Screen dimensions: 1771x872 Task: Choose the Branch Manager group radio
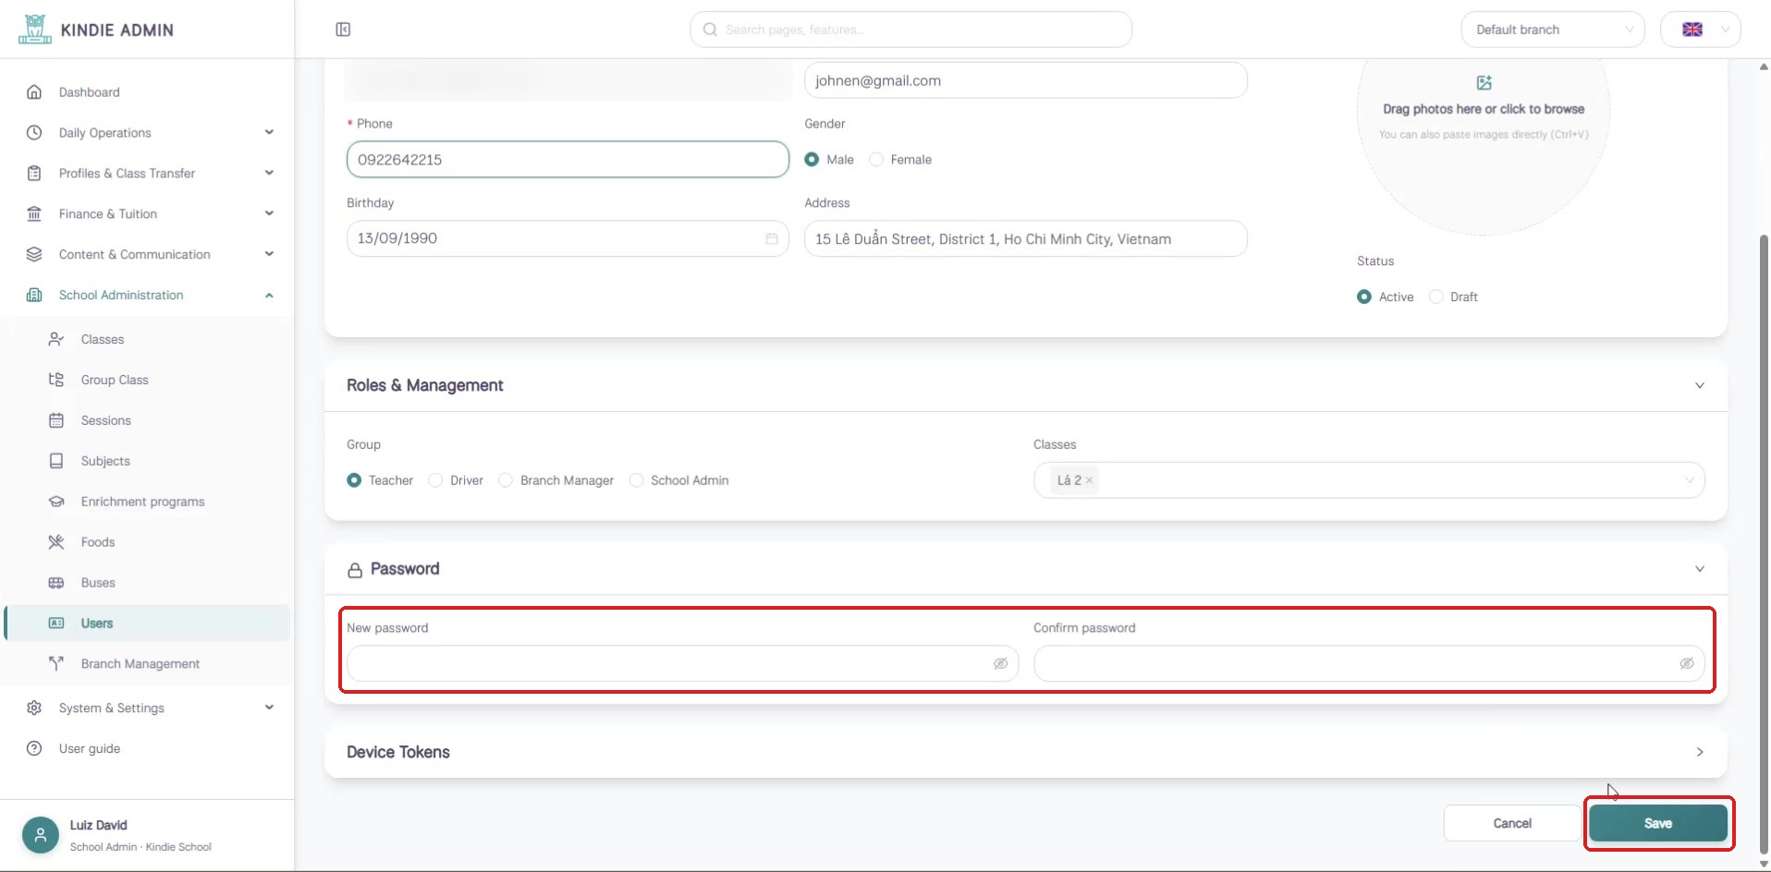pos(506,480)
